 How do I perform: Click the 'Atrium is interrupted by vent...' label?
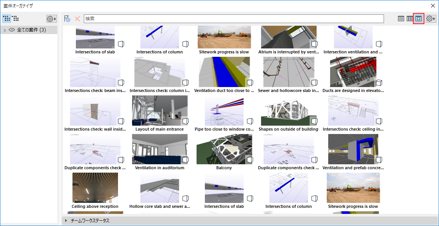point(289,52)
